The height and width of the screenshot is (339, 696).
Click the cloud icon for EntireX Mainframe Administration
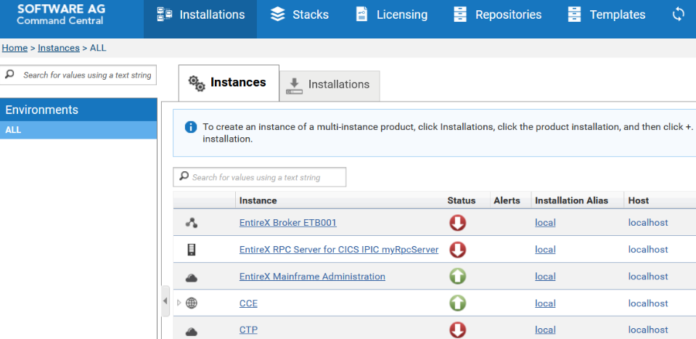(192, 278)
